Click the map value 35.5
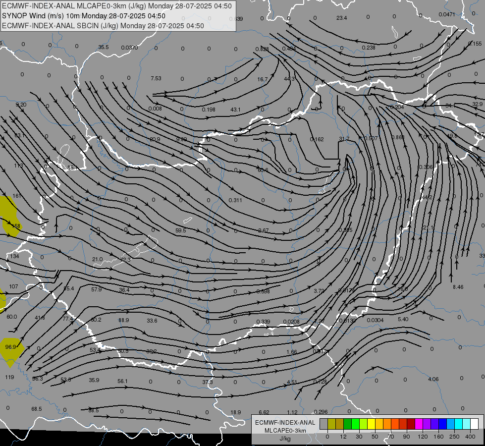This screenshot has height=446, width=485. pyautogui.click(x=104, y=47)
